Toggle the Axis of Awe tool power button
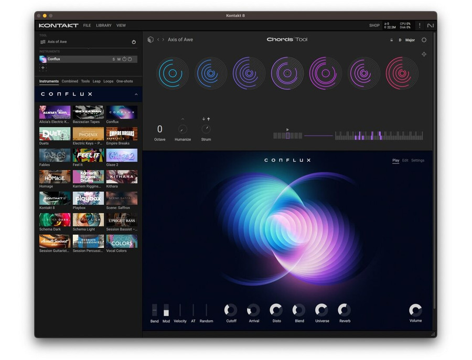This screenshot has height=360, width=472. click(134, 42)
